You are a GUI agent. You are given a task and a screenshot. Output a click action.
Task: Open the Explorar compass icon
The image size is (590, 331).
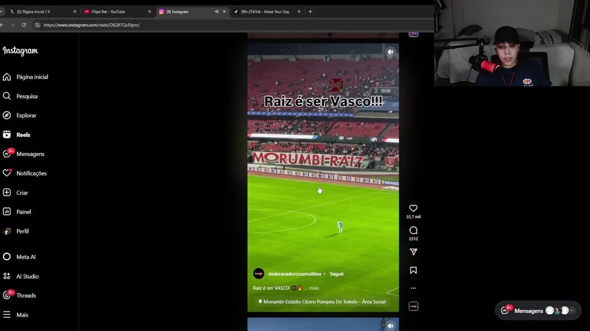pos(7,115)
